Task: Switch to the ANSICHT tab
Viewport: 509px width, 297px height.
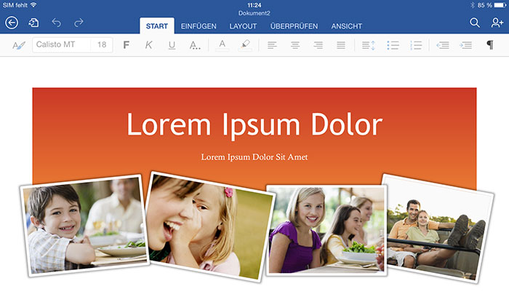Action: pos(347,26)
